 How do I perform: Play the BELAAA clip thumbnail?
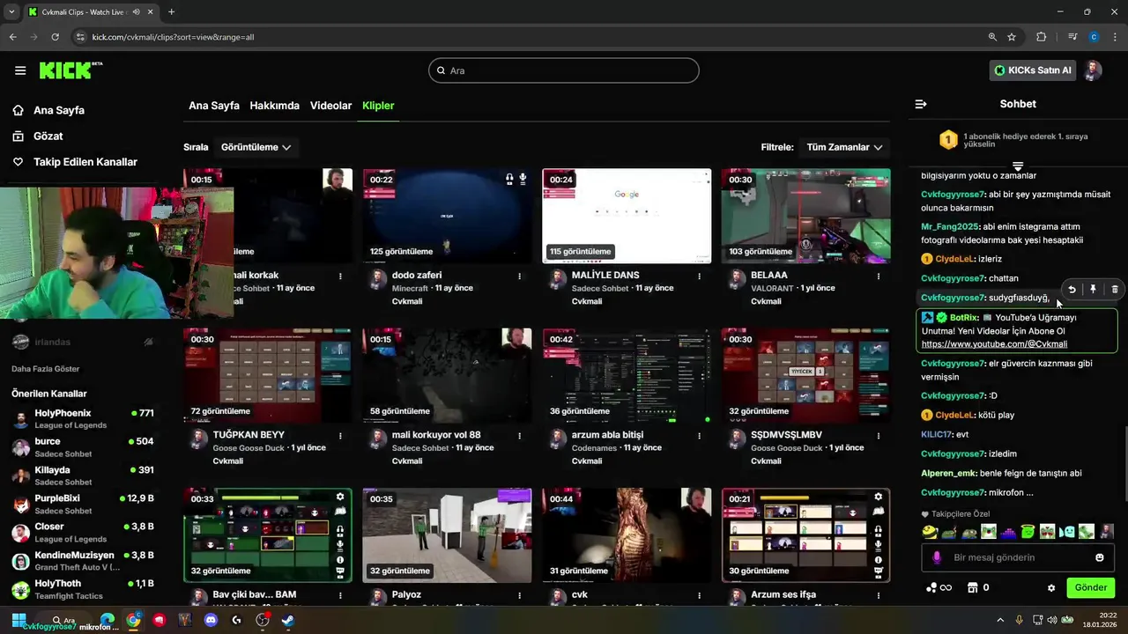(x=805, y=216)
